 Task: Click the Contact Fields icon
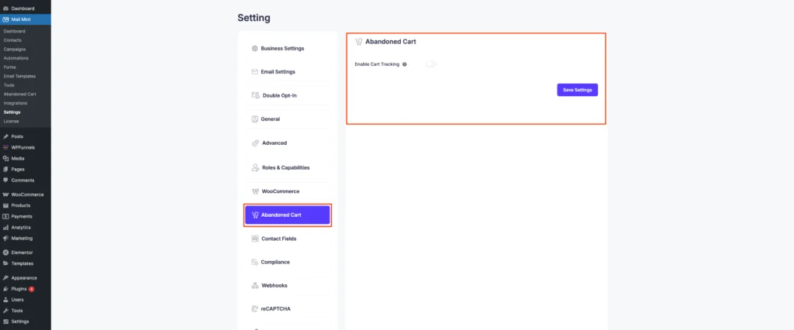(x=255, y=239)
